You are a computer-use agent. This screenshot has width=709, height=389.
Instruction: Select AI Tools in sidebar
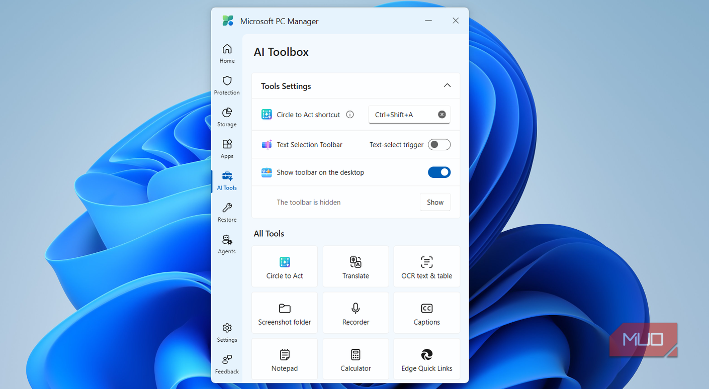pyautogui.click(x=227, y=180)
